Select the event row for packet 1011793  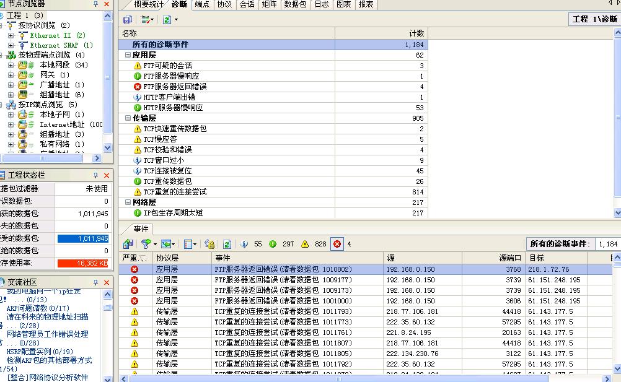click(x=366, y=311)
